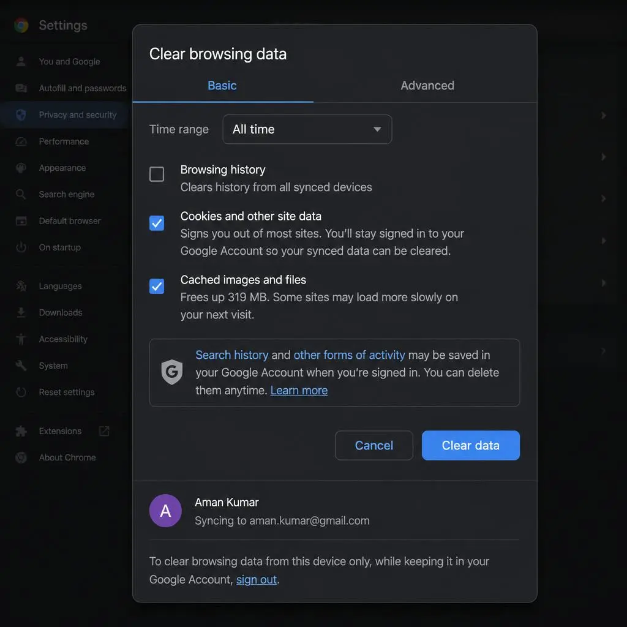Open the Appearance settings page
The height and width of the screenshot is (627, 627).
[62, 168]
